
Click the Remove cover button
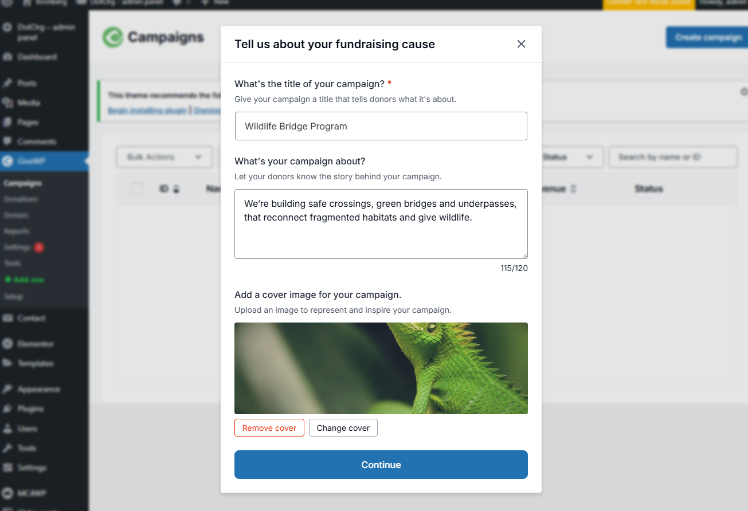[269, 428]
